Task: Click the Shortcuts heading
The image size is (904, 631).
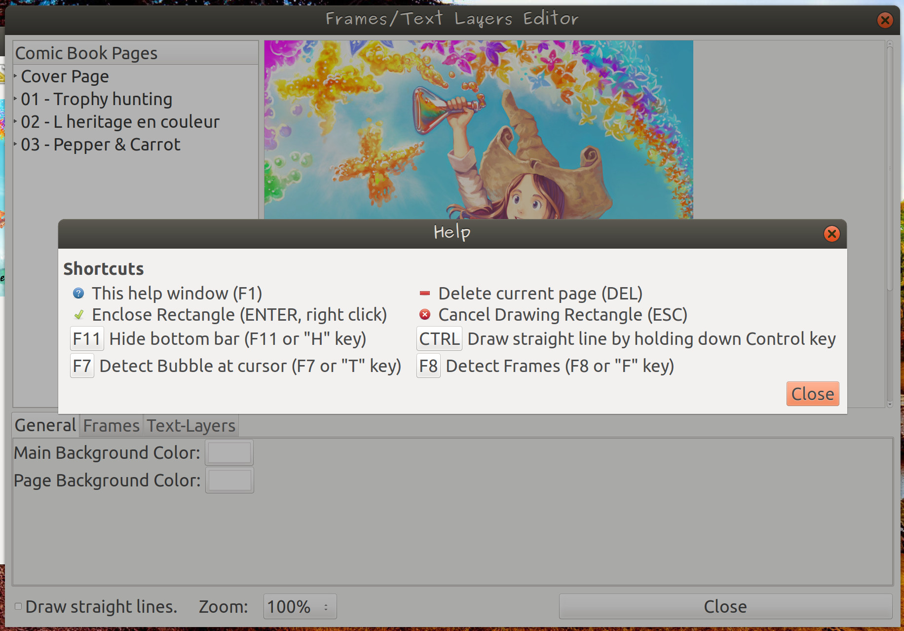Action: click(104, 269)
